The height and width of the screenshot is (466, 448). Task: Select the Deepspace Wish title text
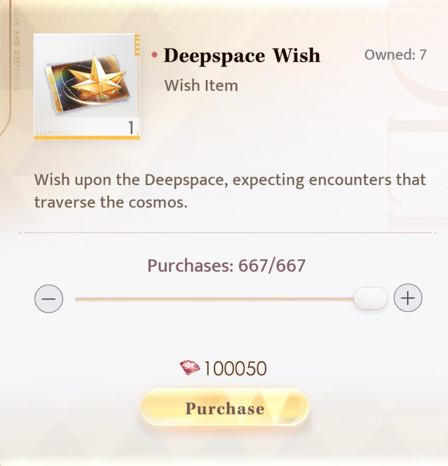(x=242, y=56)
